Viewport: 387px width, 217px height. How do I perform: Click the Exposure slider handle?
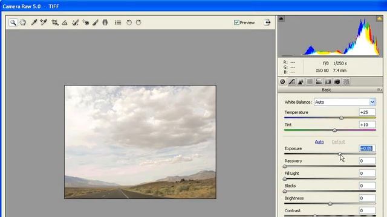coord(340,154)
